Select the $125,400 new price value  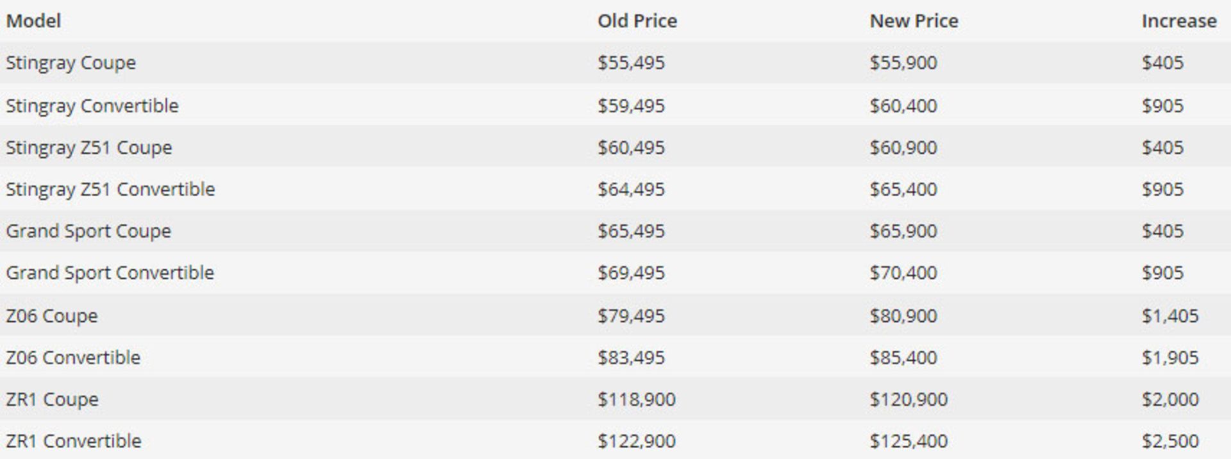click(x=909, y=440)
